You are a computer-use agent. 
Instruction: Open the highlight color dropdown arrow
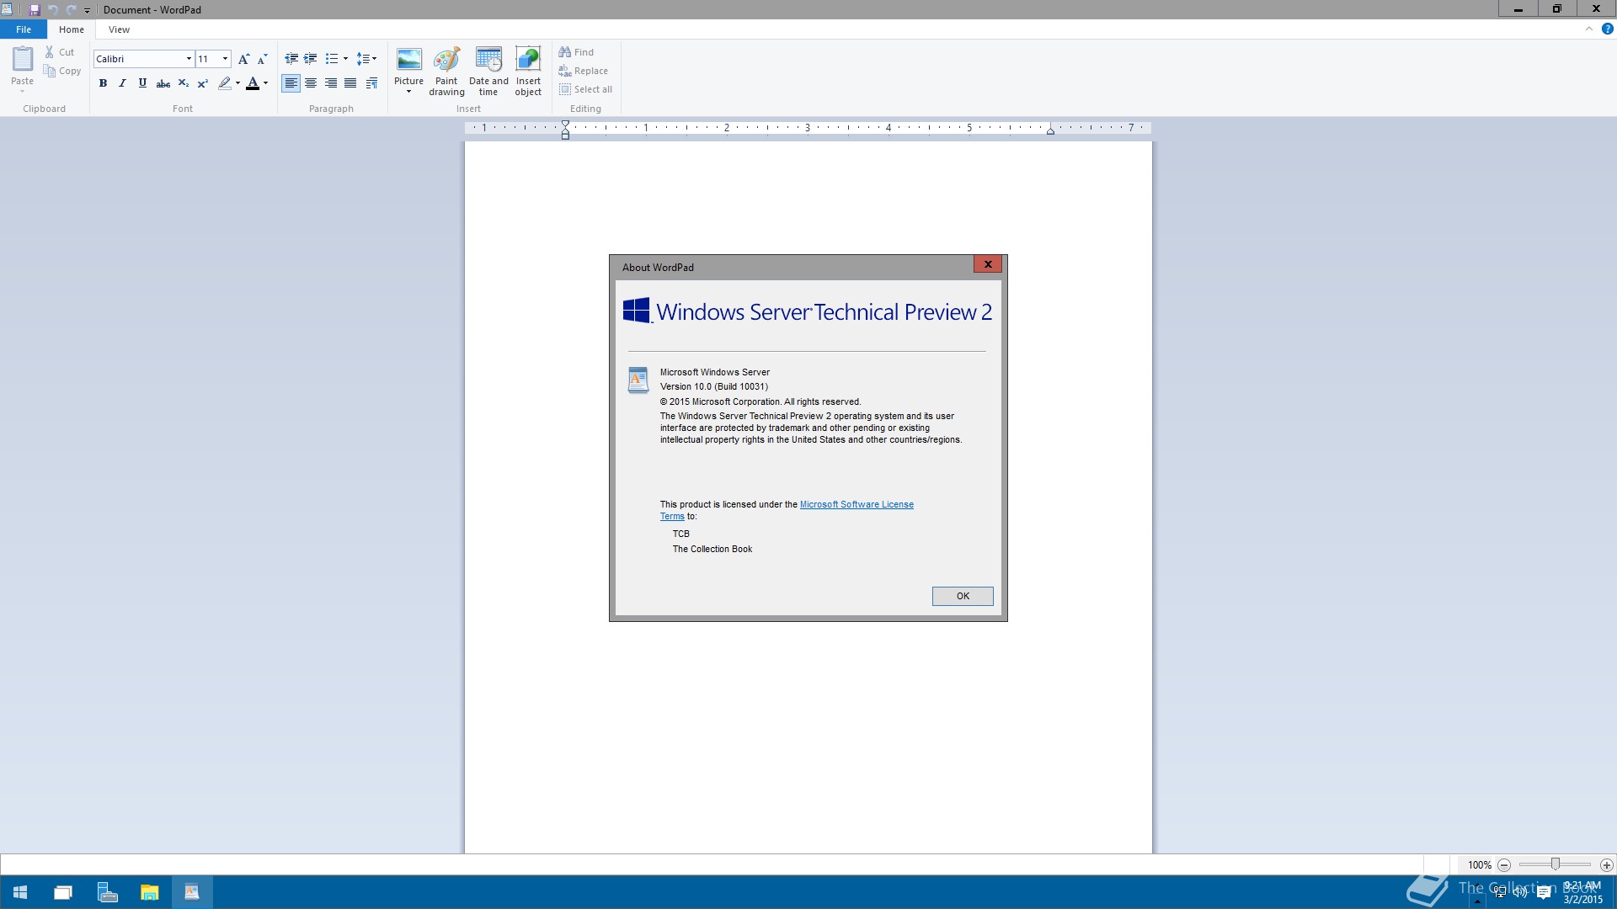(237, 83)
